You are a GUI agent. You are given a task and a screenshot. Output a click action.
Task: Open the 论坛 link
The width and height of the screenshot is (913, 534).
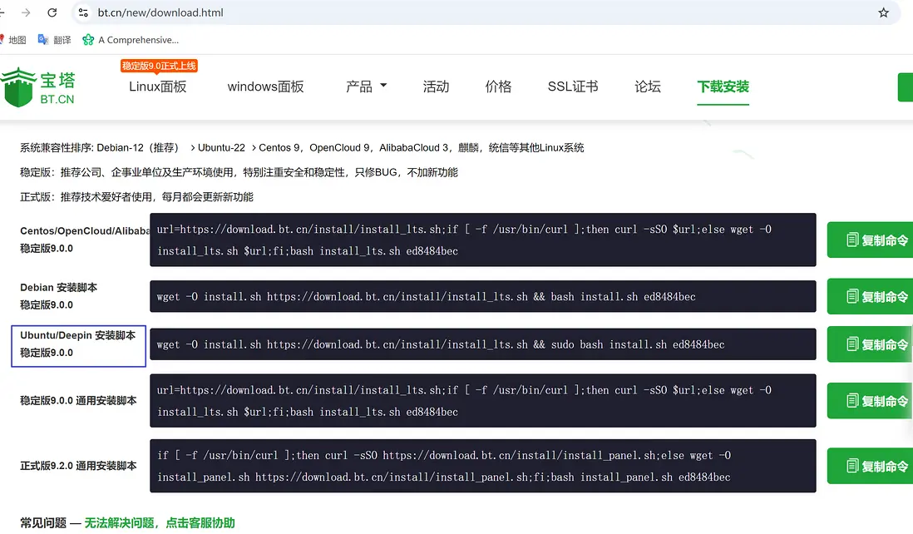[x=648, y=87]
